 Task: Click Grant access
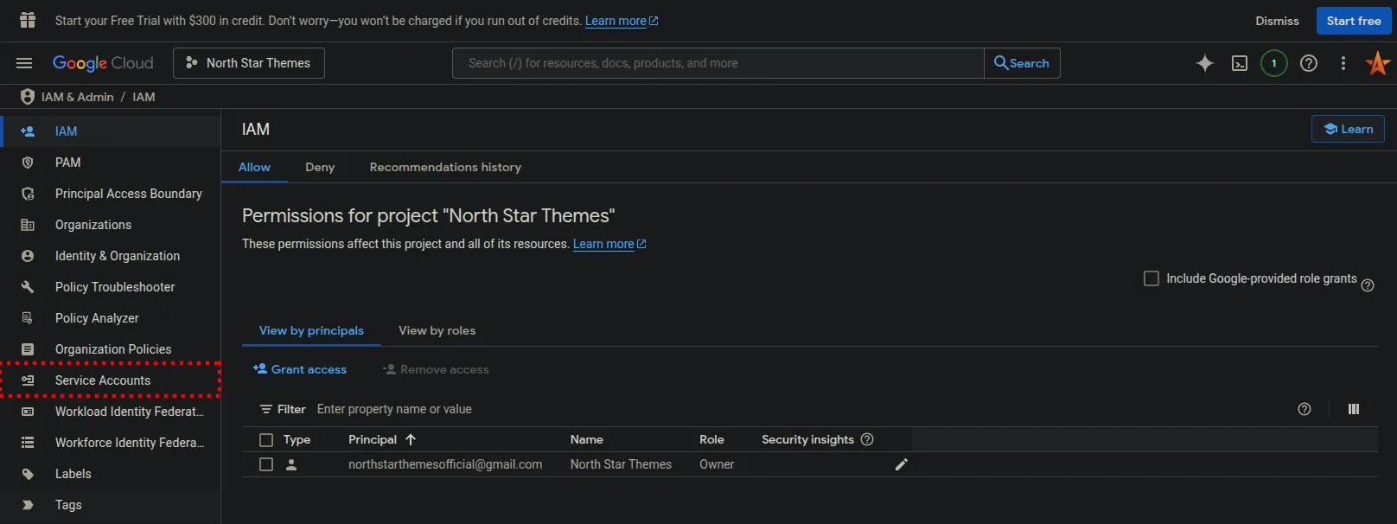[299, 369]
